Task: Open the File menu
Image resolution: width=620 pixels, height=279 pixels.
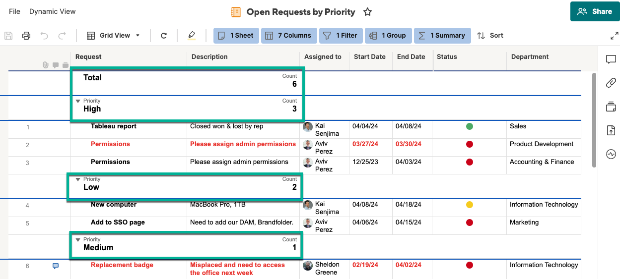Action: (14, 11)
